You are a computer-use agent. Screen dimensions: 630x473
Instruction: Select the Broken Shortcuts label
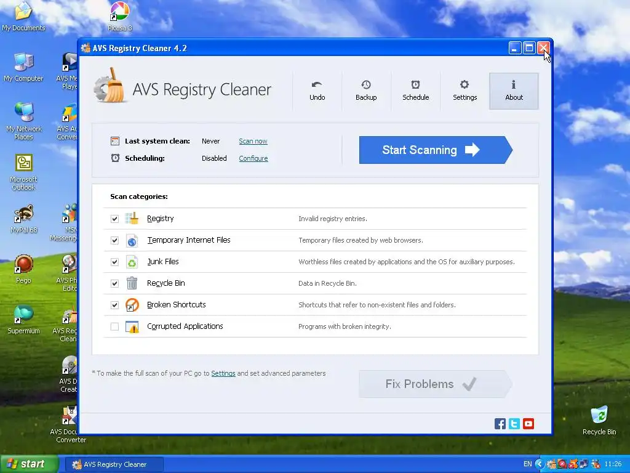[177, 304]
